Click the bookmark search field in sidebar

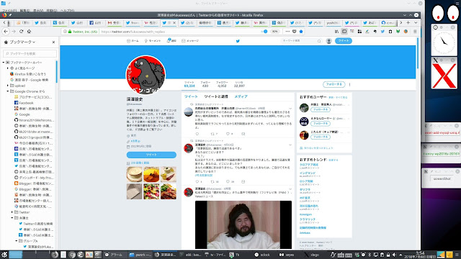(30, 53)
